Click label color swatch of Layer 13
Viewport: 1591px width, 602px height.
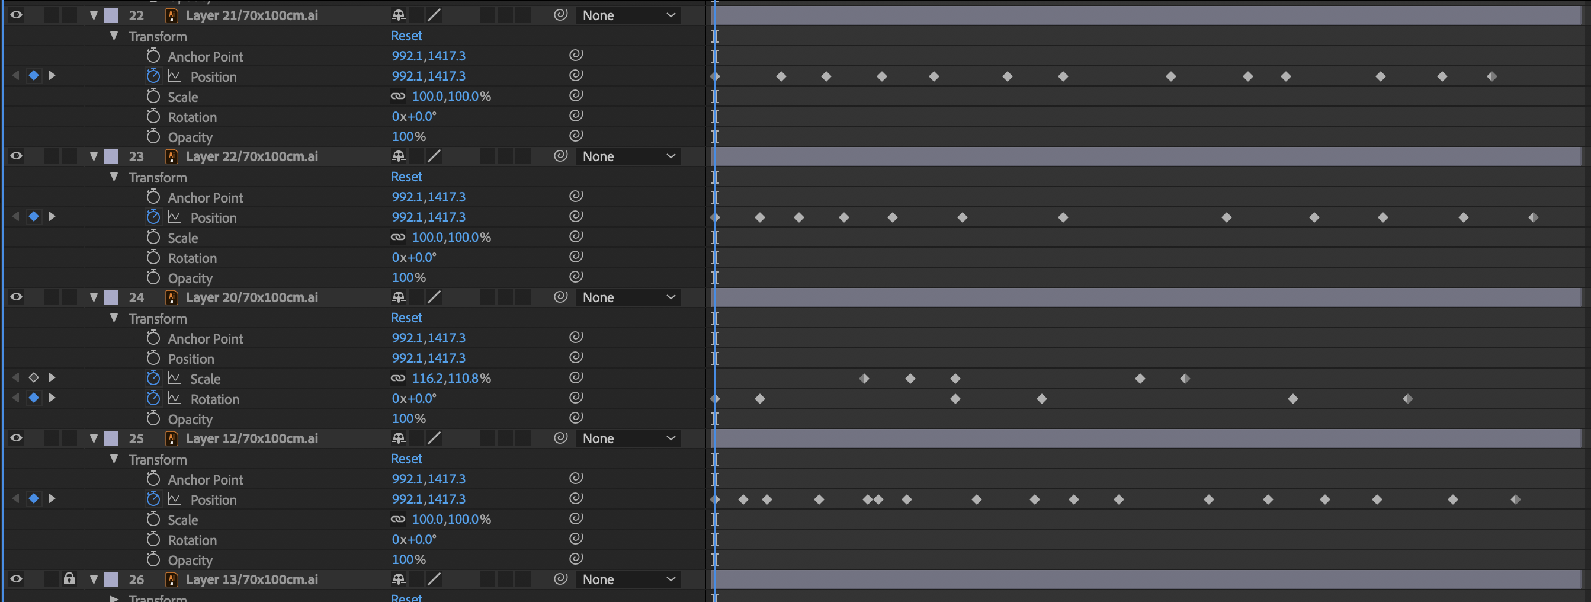pos(111,579)
